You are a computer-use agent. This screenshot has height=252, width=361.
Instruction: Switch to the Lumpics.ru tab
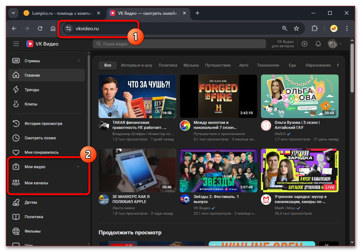click(62, 13)
